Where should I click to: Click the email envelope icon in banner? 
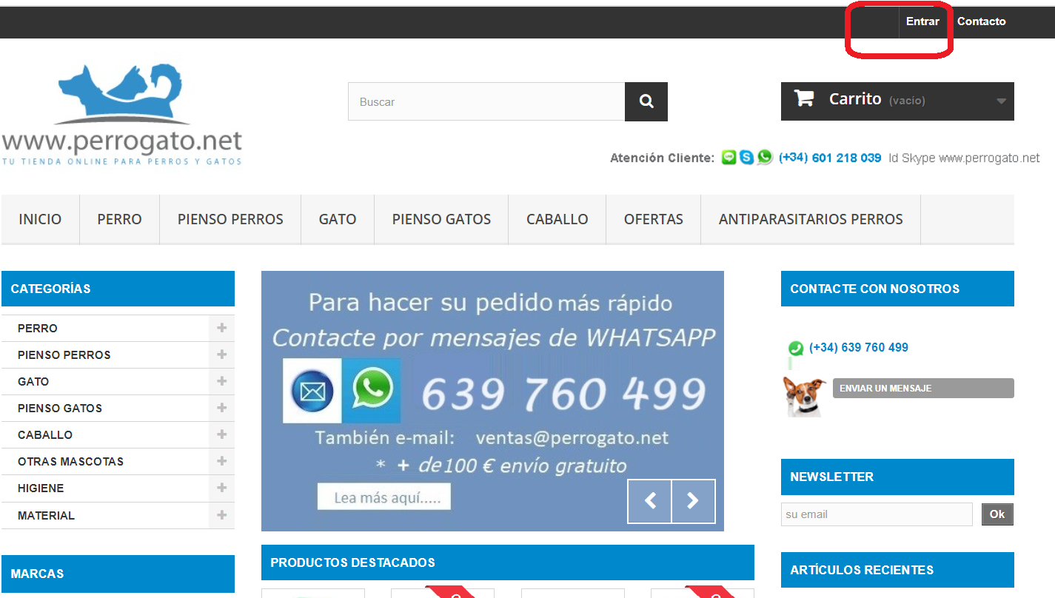point(312,391)
